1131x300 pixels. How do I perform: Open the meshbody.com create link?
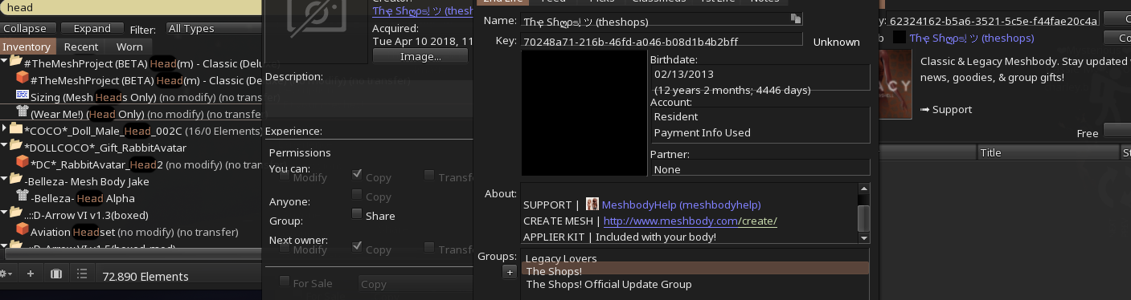tap(690, 221)
